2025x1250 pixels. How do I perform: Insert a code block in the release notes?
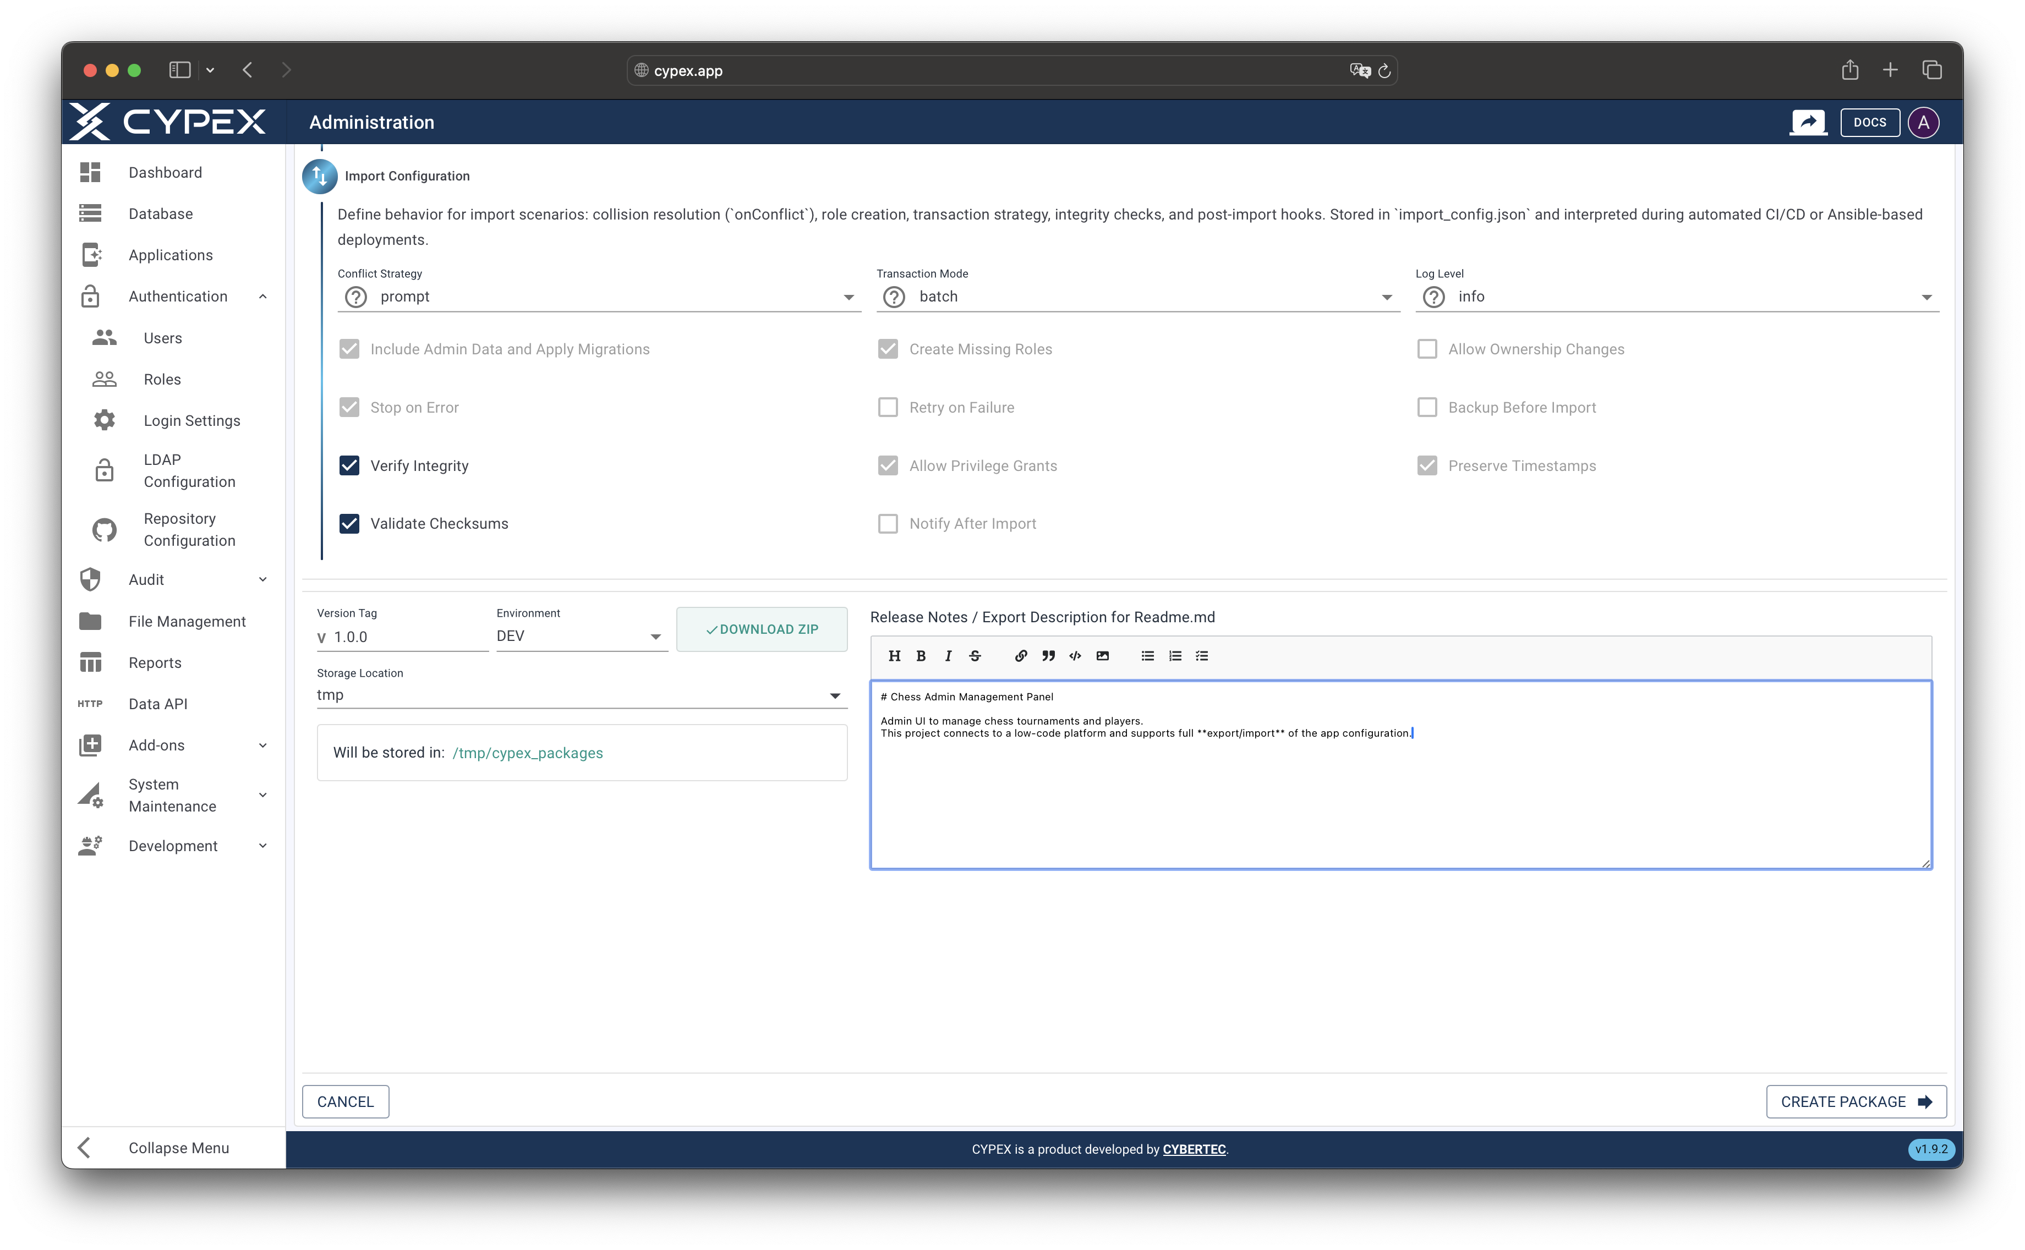point(1074,656)
